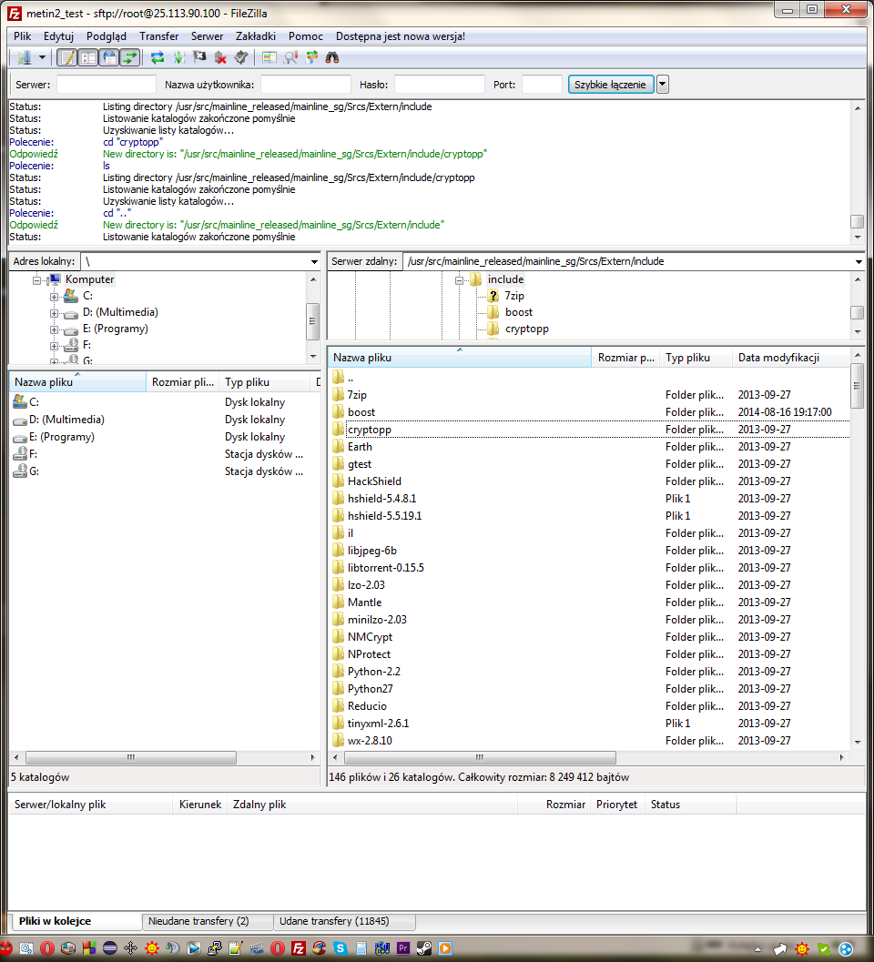Toggle remote directory tree display
Screen dimensions: 874x962
[109, 57]
